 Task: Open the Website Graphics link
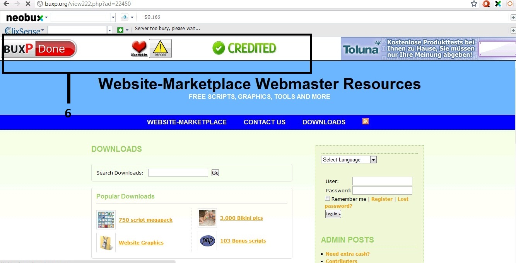point(141,243)
